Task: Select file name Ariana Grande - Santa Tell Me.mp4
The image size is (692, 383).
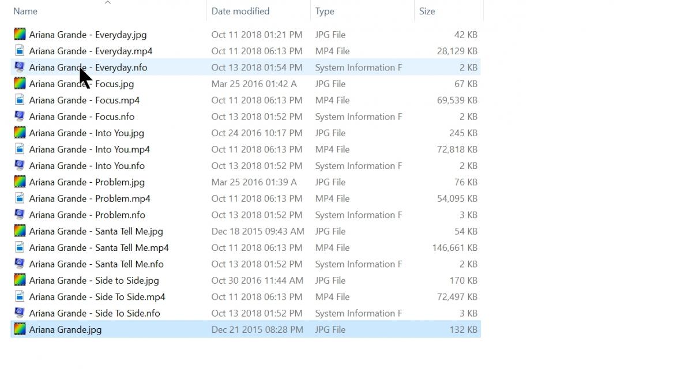Action: 99,247
